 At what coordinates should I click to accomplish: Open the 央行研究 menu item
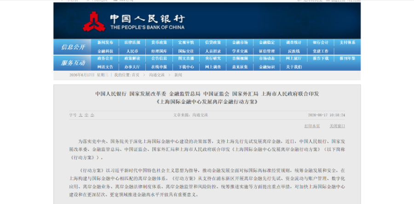(x=213, y=58)
